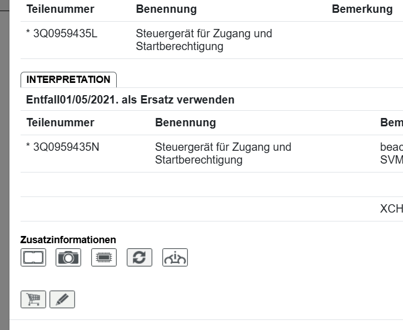Click the lower table's Benennung header

point(185,122)
